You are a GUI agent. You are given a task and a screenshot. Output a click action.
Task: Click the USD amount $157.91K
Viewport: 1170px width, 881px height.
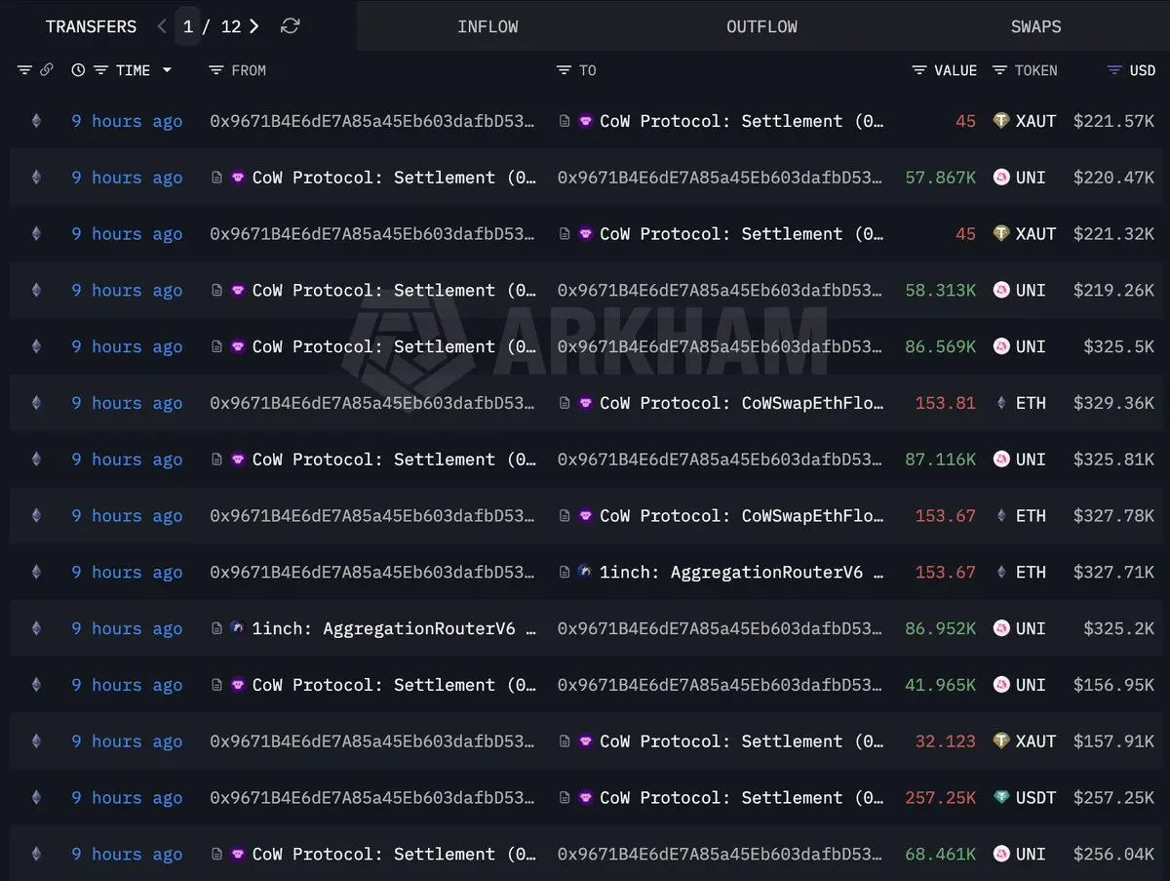[1113, 741]
